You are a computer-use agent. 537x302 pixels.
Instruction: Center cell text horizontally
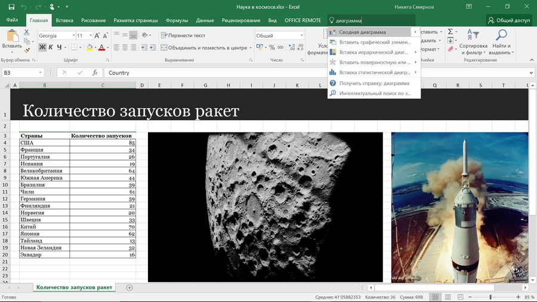click(125, 47)
